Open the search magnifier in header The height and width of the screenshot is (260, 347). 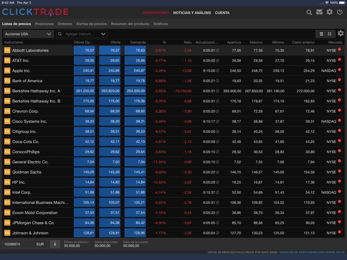pos(309,12)
